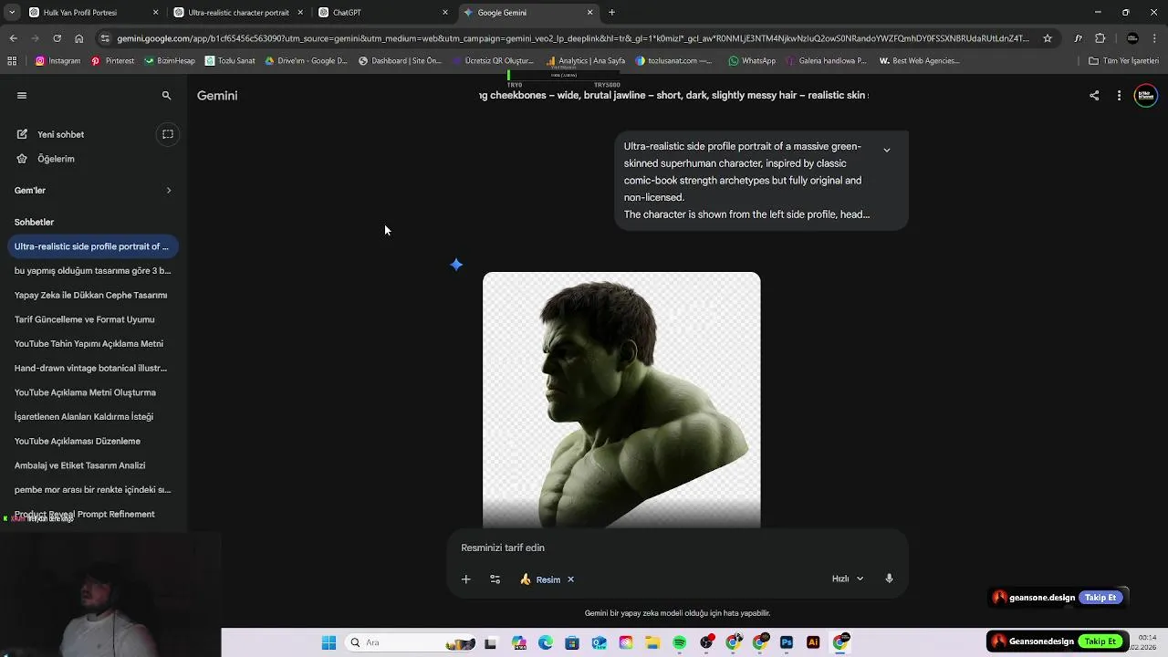Viewport: 1168px width, 657px height.
Task: Open the Chrome three-dot menu
Action: pyautogui.click(x=1155, y=38)
